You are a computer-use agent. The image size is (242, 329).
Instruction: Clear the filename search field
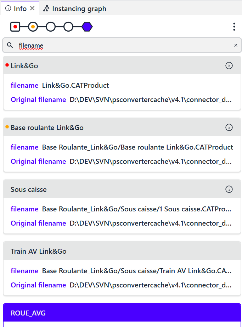point(236,45)
